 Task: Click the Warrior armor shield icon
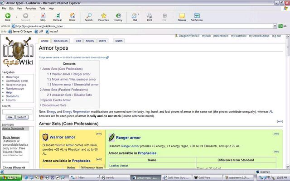(45, 137)
